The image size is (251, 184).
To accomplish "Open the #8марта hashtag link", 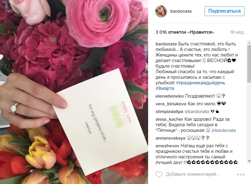I will pos(165,88).
